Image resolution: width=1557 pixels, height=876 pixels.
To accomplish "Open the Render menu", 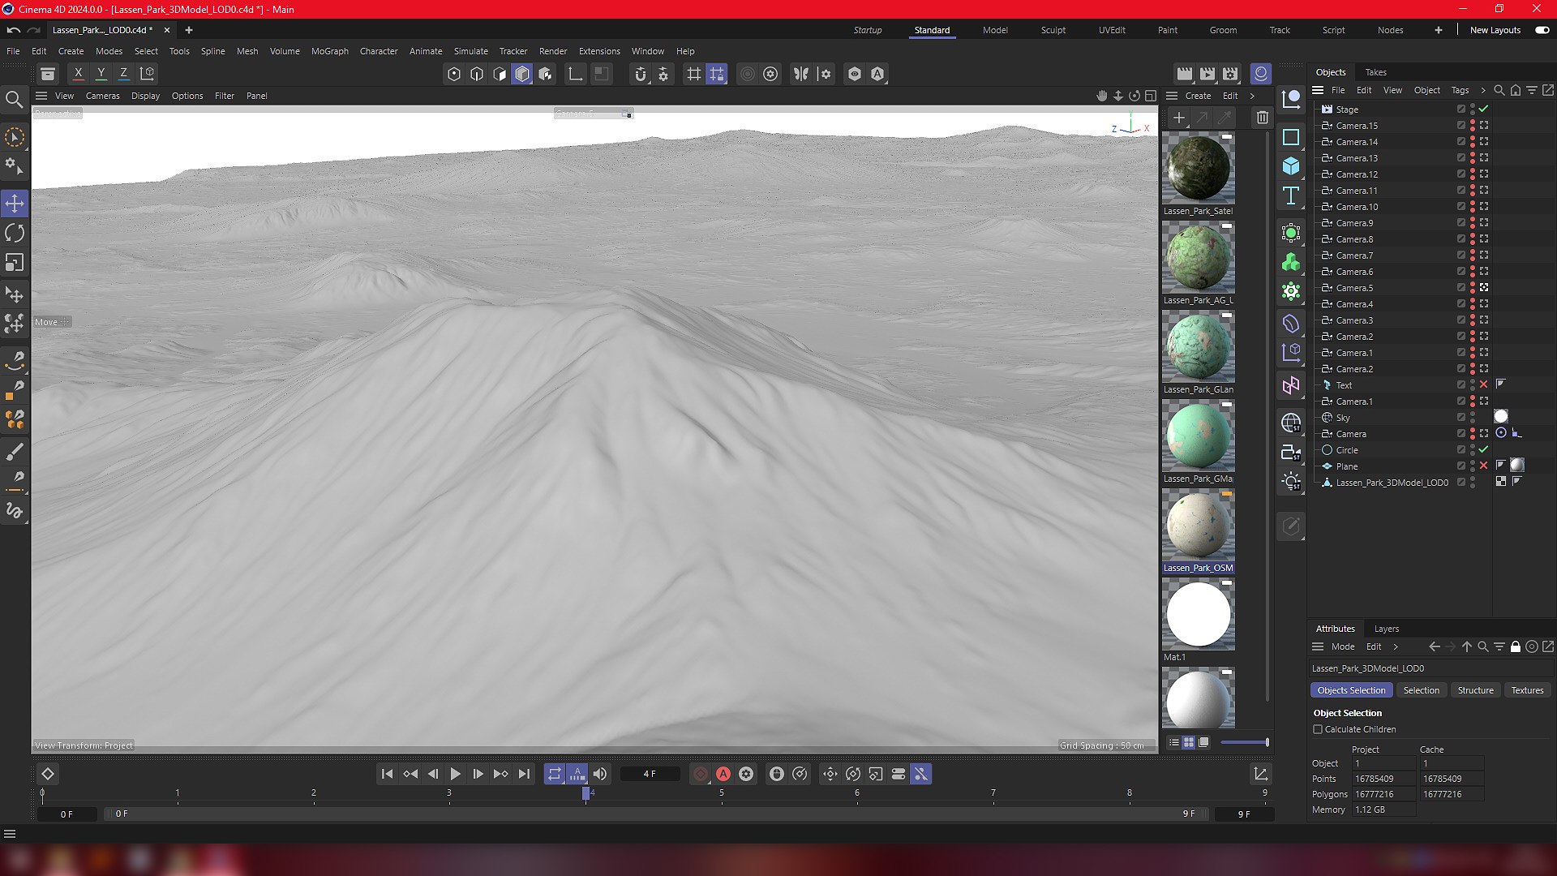I will [553, 51].
